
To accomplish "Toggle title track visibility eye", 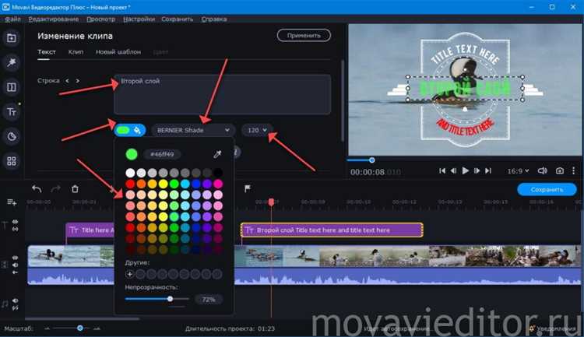I will 16,222.
